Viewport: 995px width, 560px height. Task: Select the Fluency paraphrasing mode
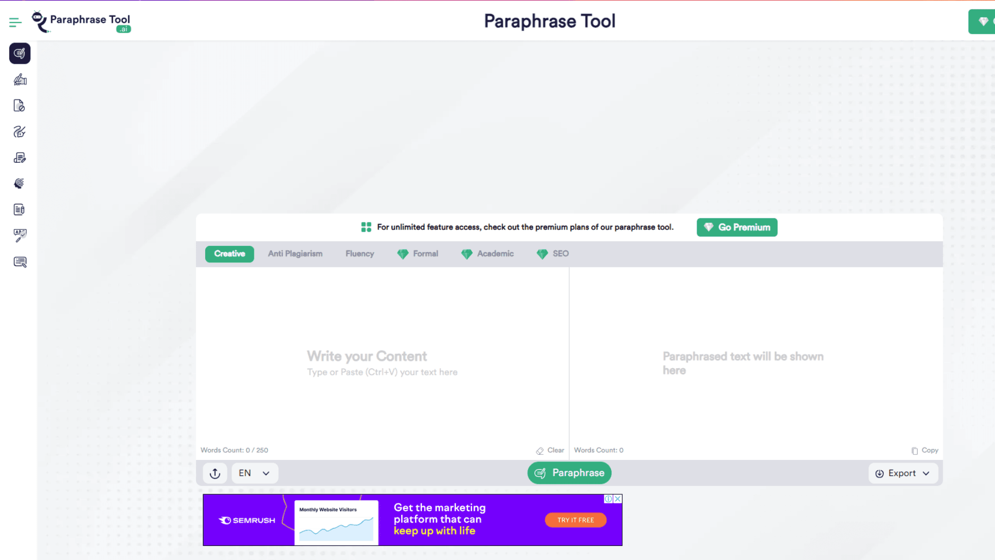[x=360, y=254]
